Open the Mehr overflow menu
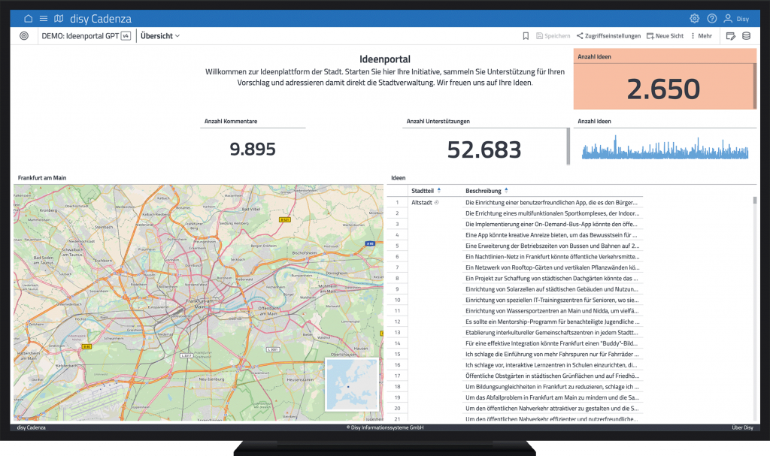This screenshot has width=770, height=456. 701,36
